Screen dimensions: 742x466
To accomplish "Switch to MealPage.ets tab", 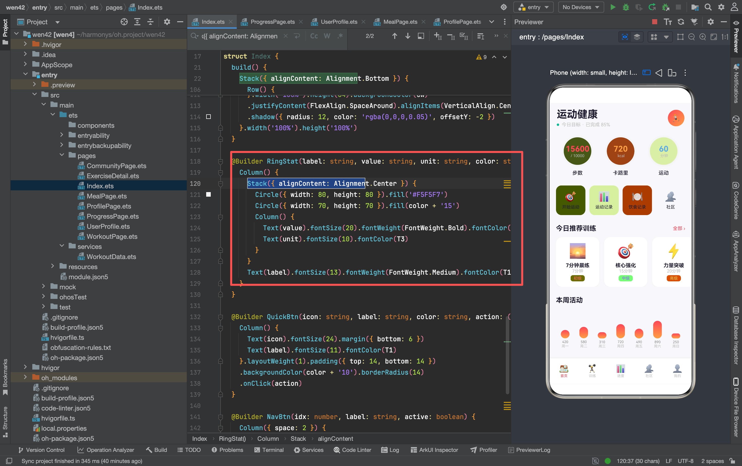I will click(400, 22).
